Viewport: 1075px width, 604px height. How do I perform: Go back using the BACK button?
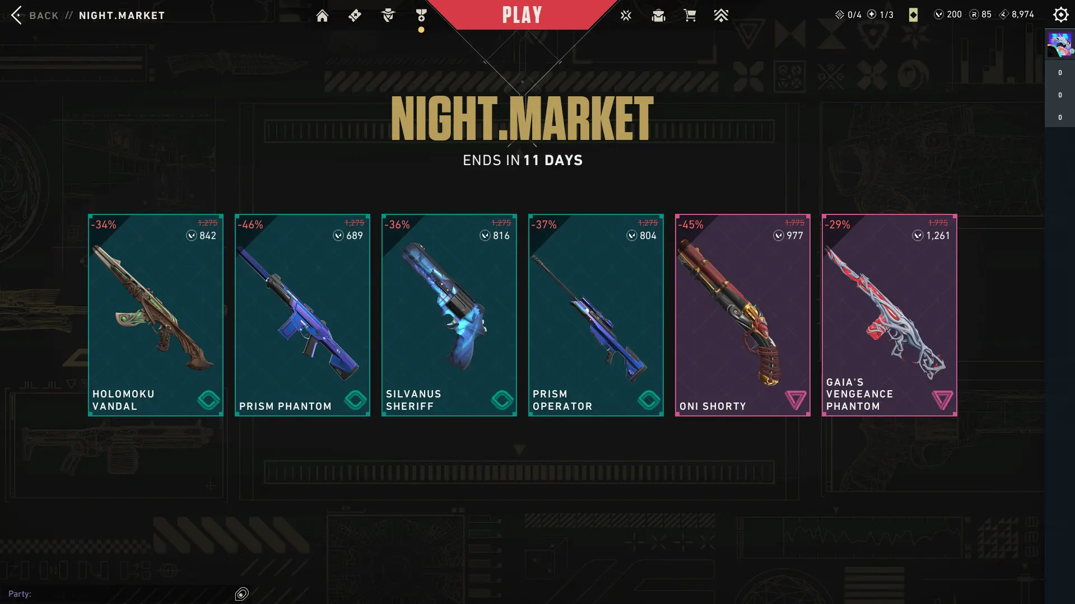[35, 15]
